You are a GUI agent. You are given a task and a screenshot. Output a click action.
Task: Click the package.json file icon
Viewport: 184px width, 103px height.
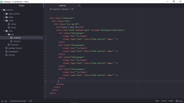pos(6,51)
